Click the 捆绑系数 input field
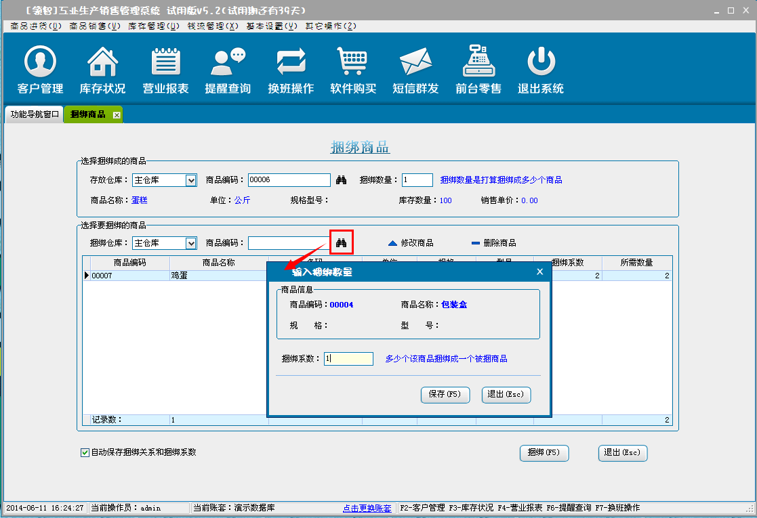Image resolution: width=757 pixels, height=518 pixels. (348, 359)
